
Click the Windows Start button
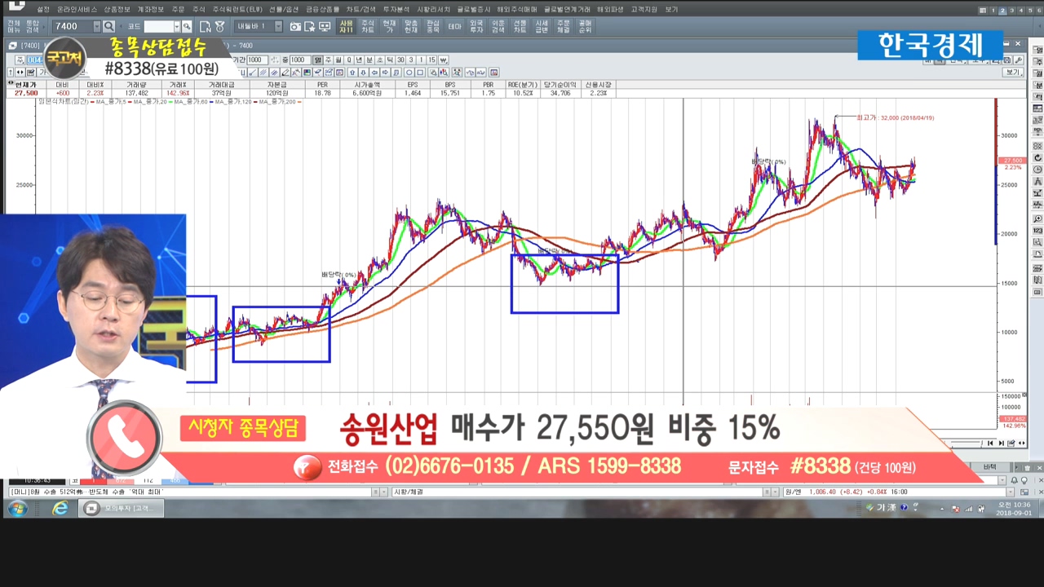click(17, 509)
